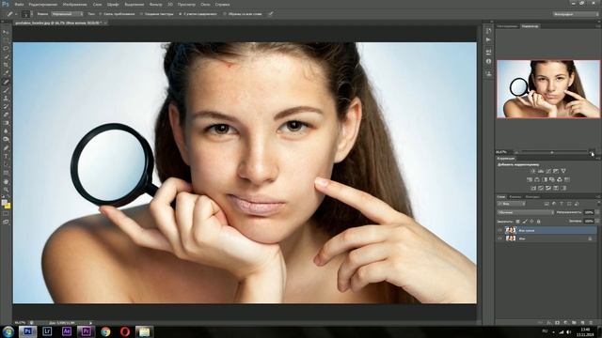Add a Hue/Saturation adjustment

(x=529, y=179)
